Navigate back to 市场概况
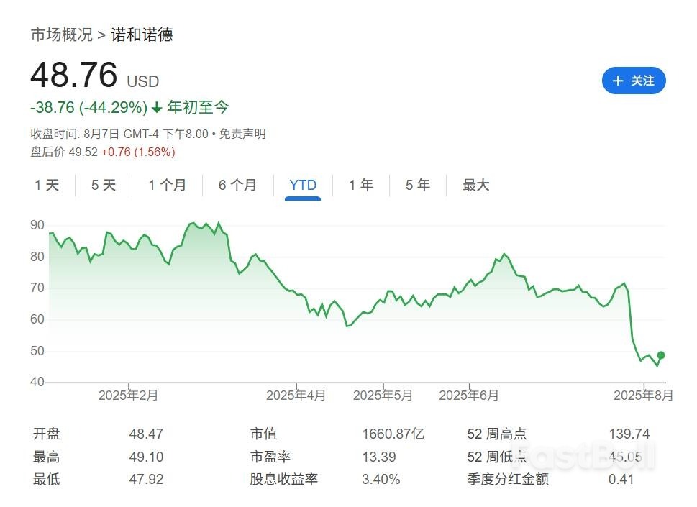The width and height of the screenshot is (697, 507). [60, 34]
